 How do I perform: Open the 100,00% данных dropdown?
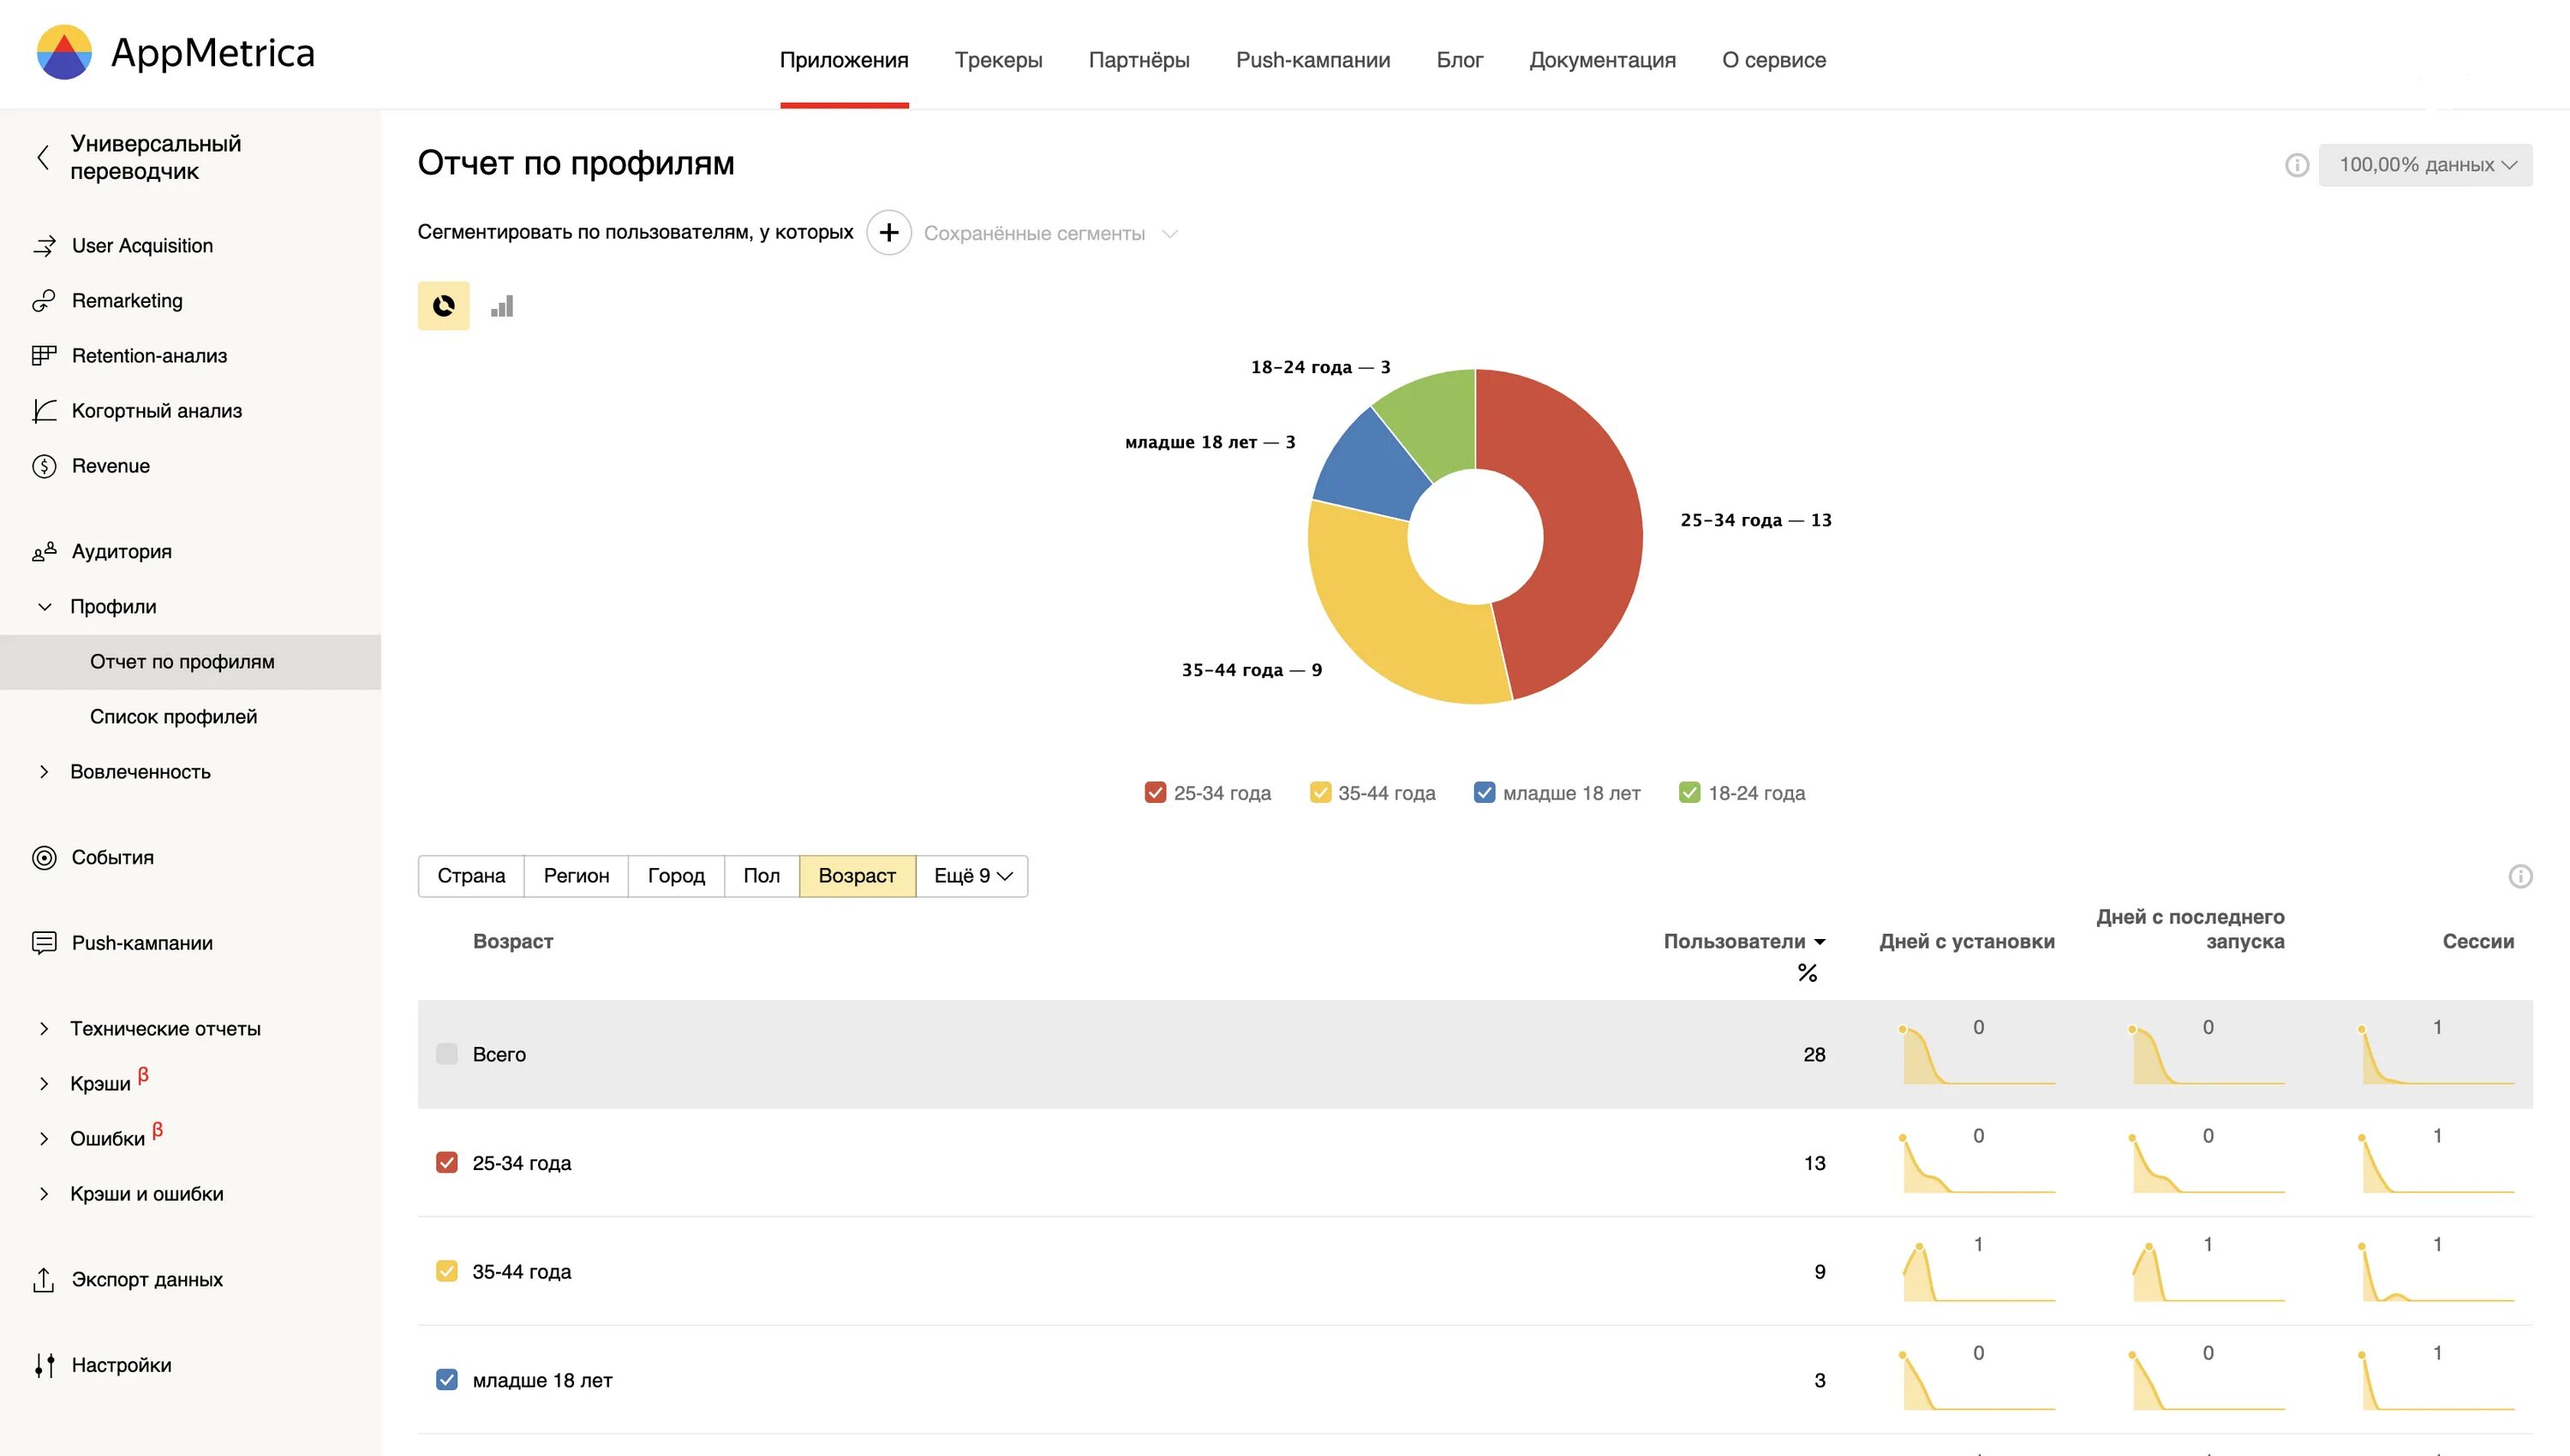(2425, 165)
